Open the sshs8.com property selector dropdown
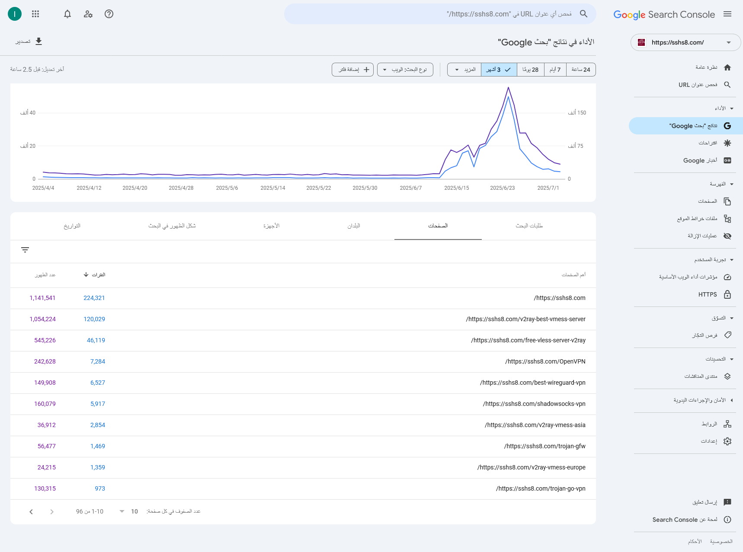The image size is (743, 552). coord(685,42)
